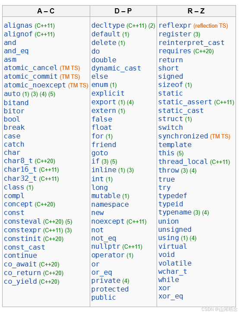Click the thread_local keyword link
Viewport: 239px width, 314px height.
pos(183,162)
